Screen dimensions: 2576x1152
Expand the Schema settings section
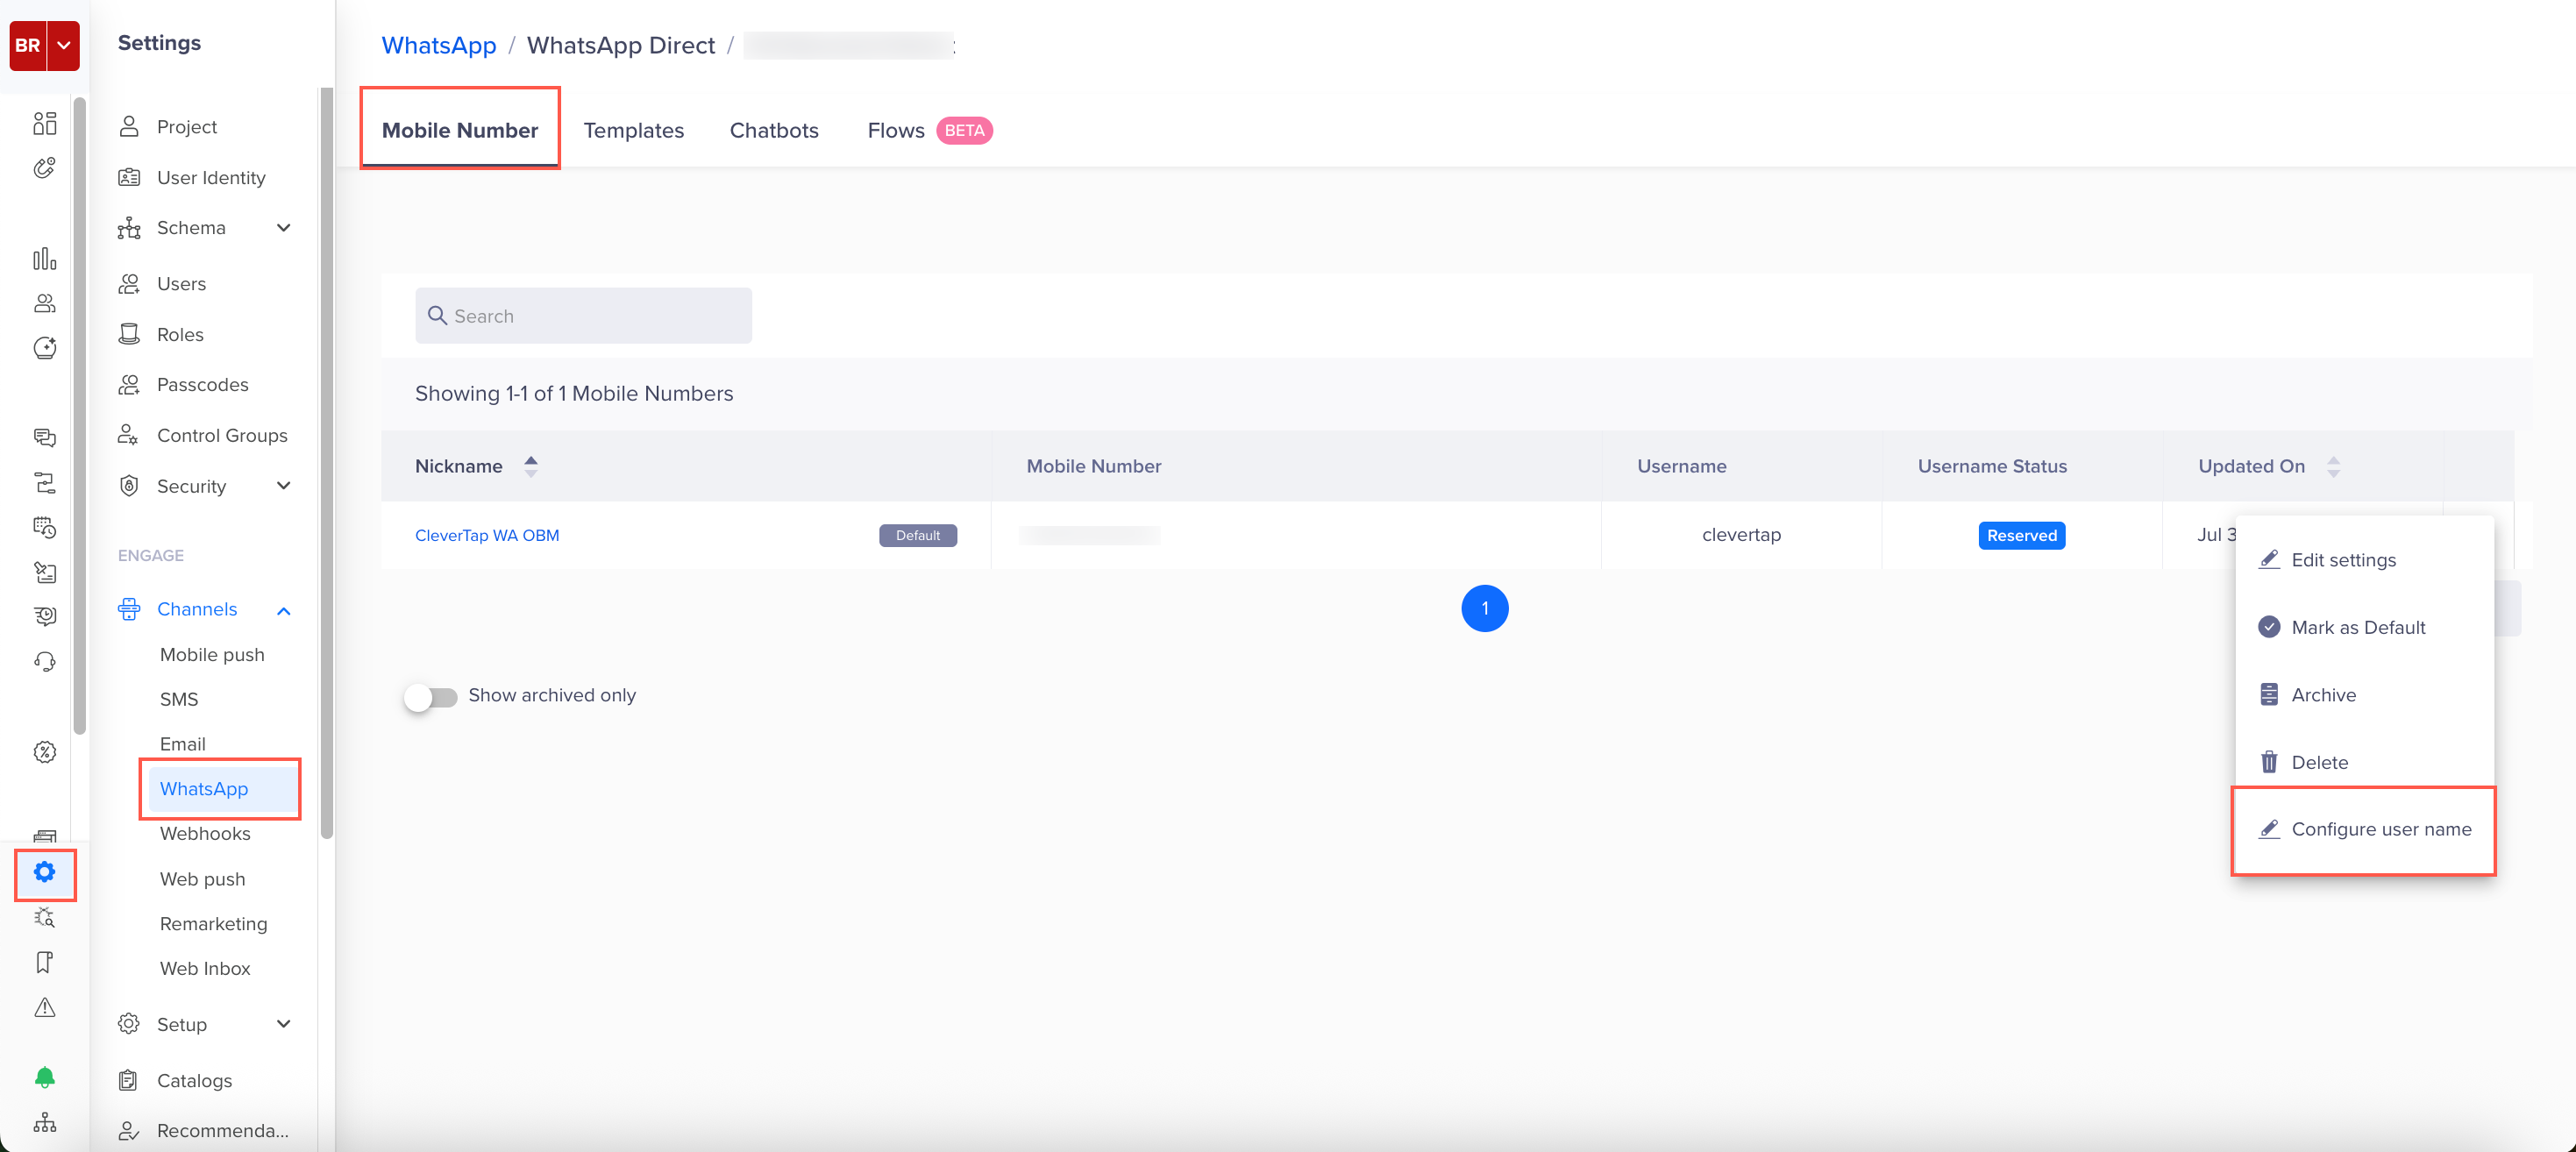tap(283, 228)
